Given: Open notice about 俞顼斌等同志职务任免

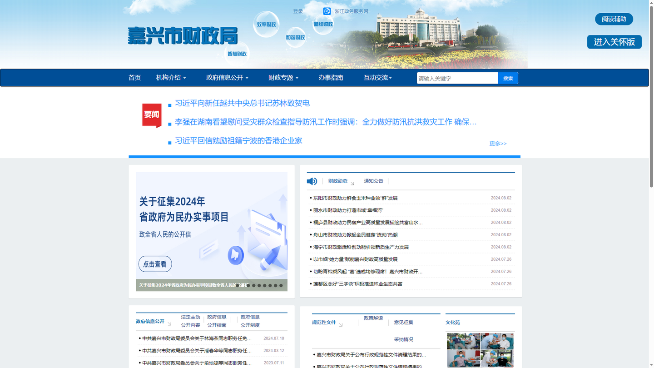Looking at the screenshot, I should [197, 363].
